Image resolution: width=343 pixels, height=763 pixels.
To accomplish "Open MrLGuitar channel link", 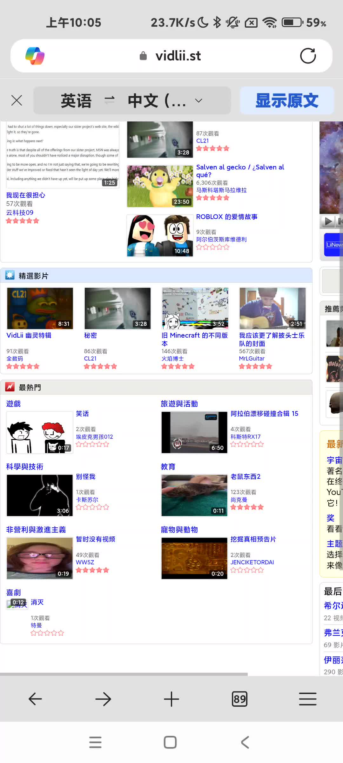I will pyautogui.click(x=252, y=359).
